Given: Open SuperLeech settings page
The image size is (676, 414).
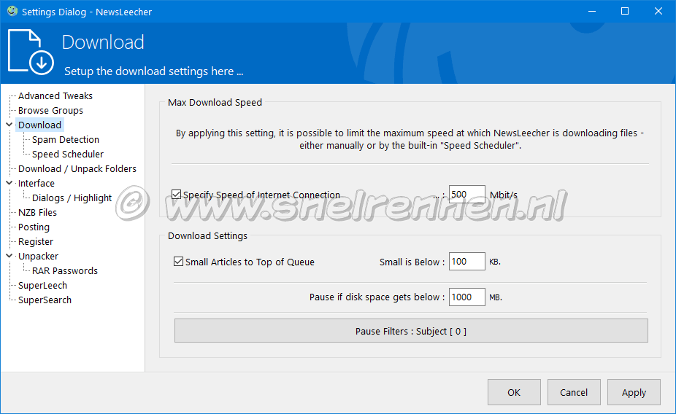Looking at the screenshot, I should pos(42,285).
